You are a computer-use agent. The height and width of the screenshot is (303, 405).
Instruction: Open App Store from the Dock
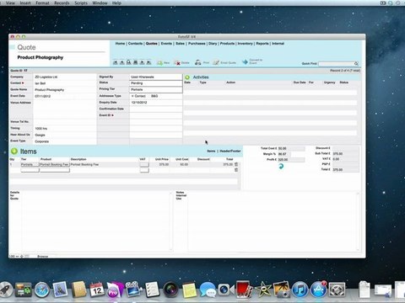318,290
